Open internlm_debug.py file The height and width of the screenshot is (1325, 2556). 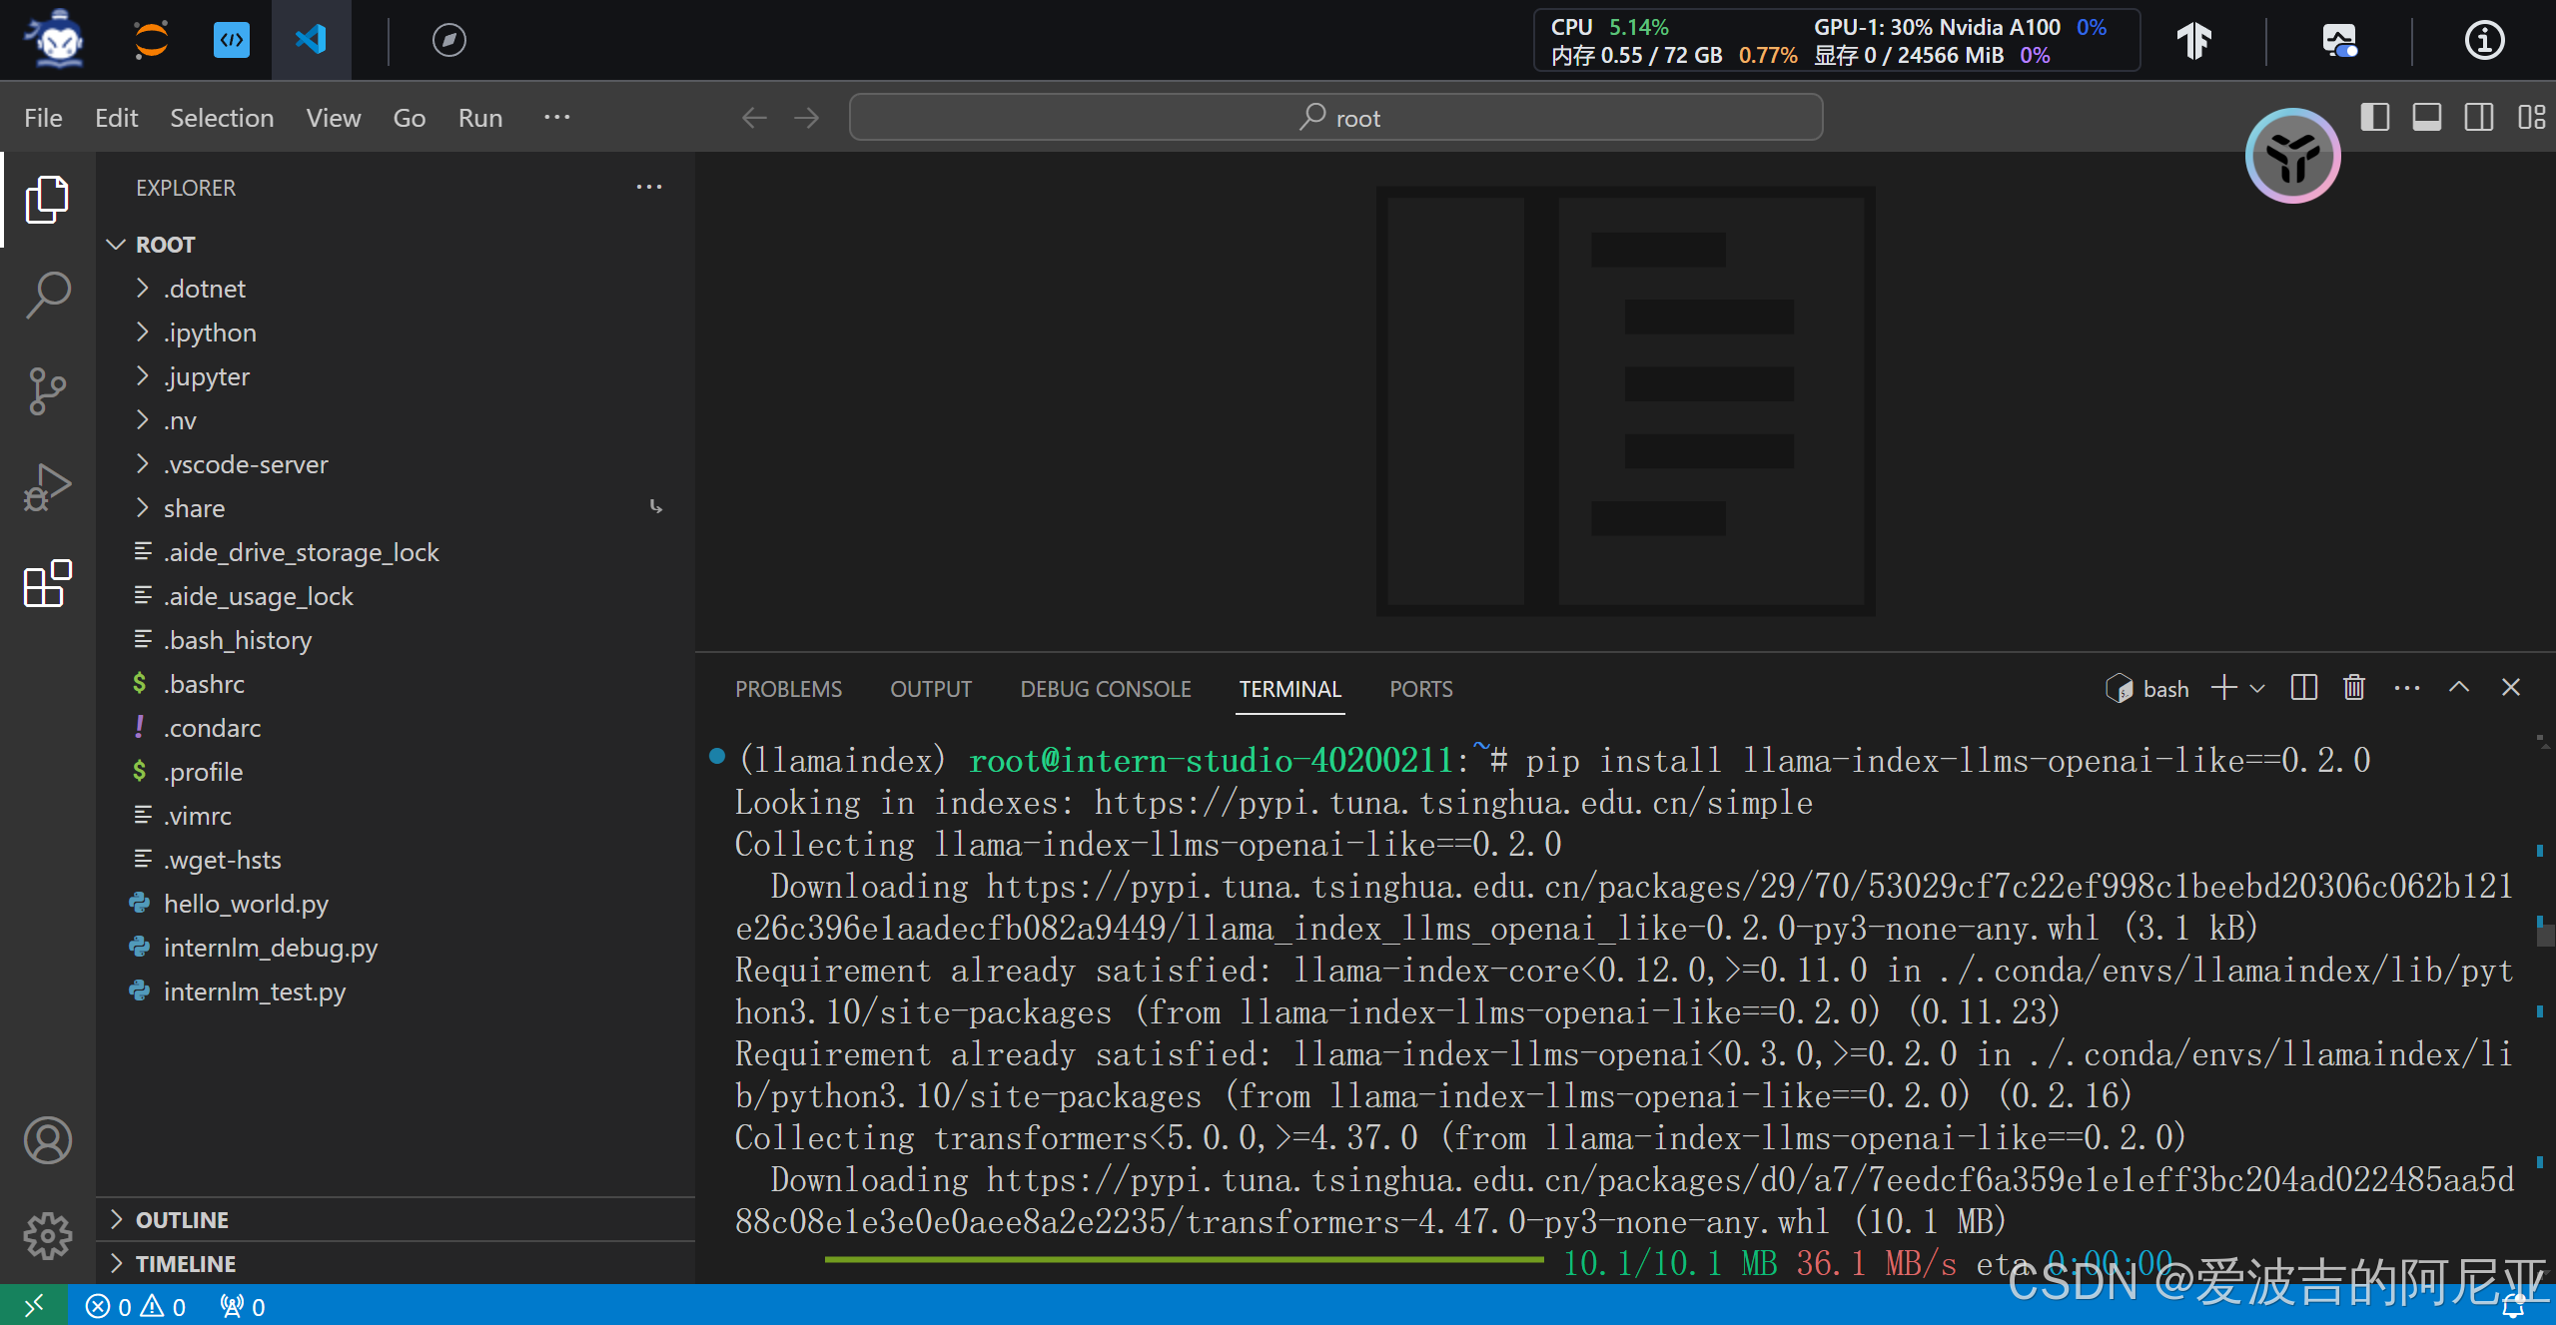click(270, 948)
